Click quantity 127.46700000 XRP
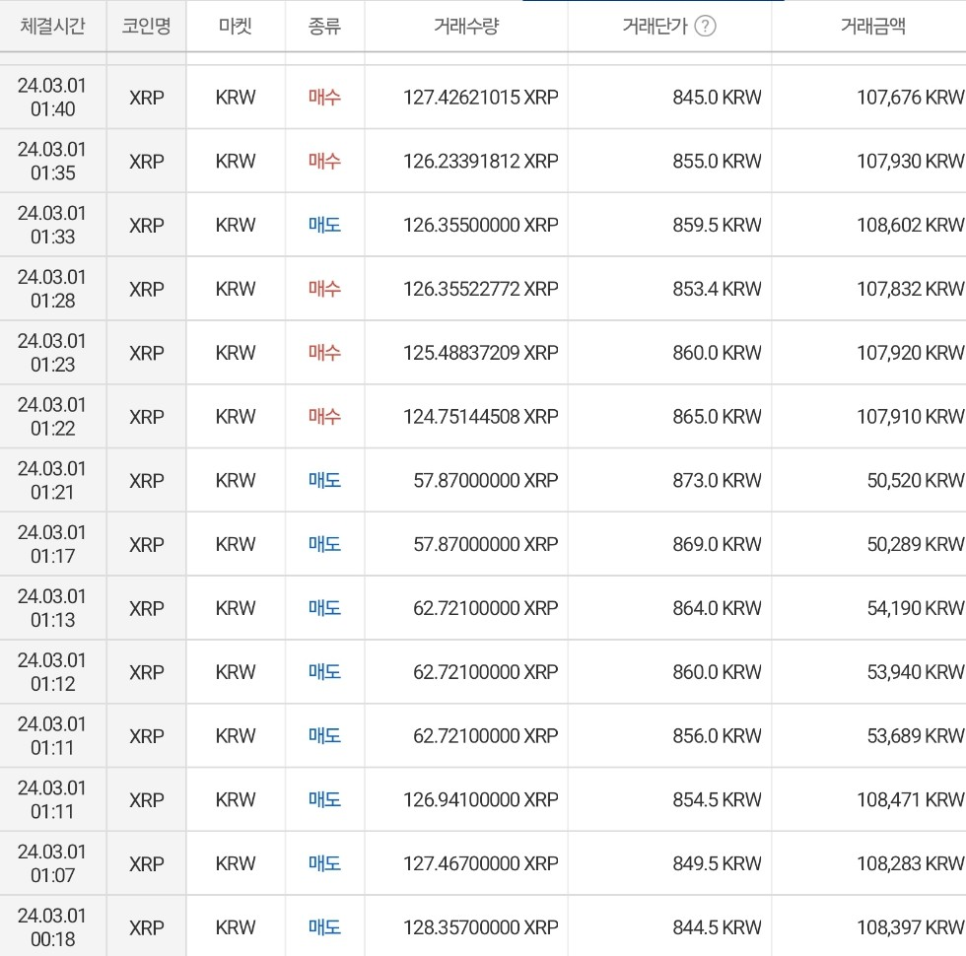This screenshot has width=966, height=956. tap(481, 863)
